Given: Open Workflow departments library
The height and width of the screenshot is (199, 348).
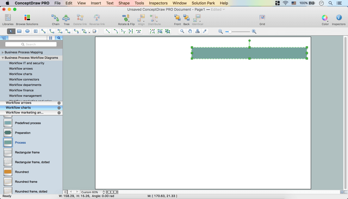Looking at the screenshot, I should (x=25, y=85).
